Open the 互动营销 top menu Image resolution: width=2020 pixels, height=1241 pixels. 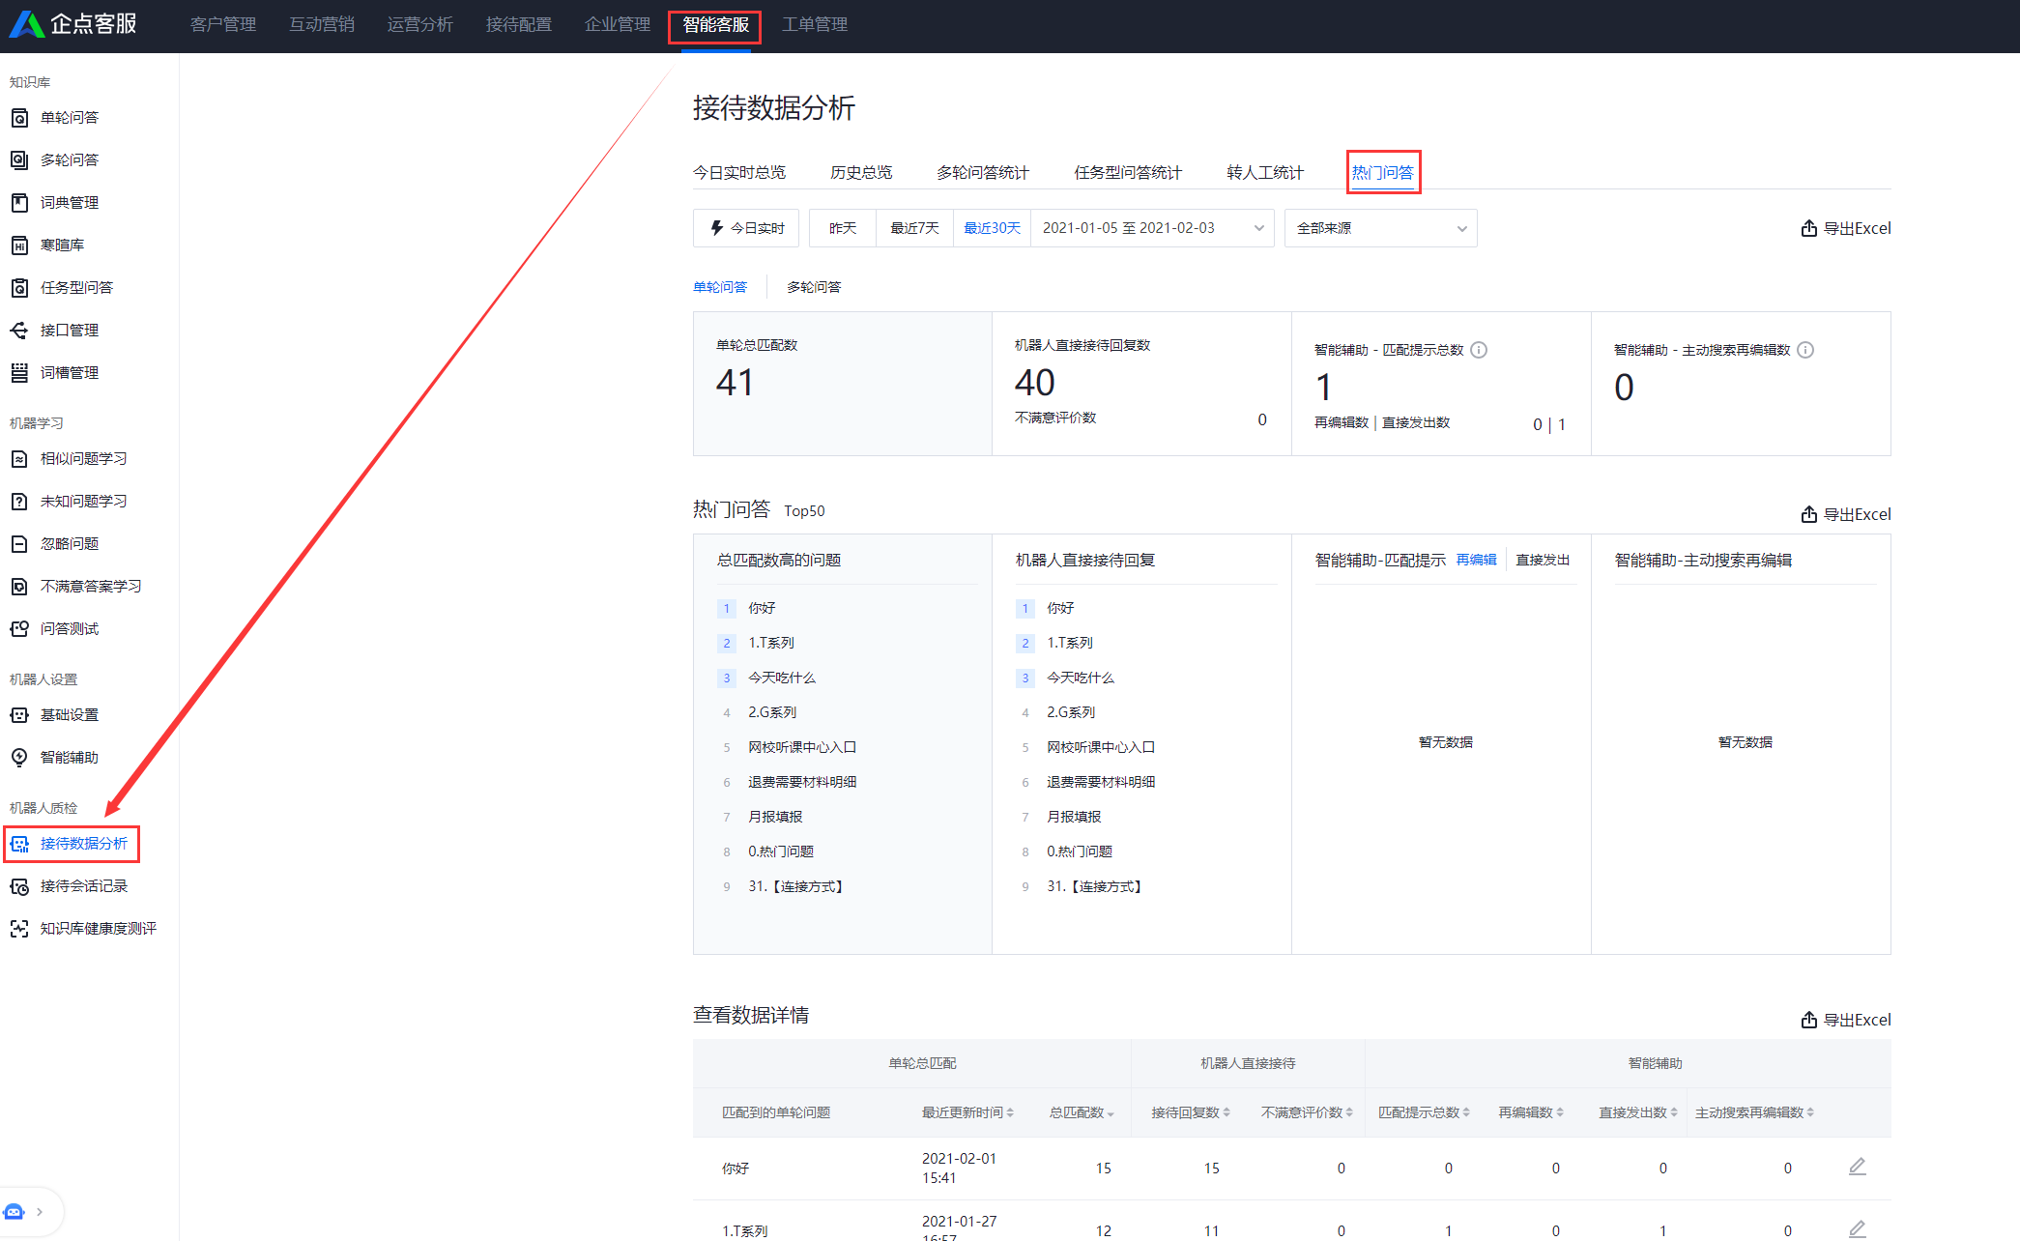coord(322,24)
